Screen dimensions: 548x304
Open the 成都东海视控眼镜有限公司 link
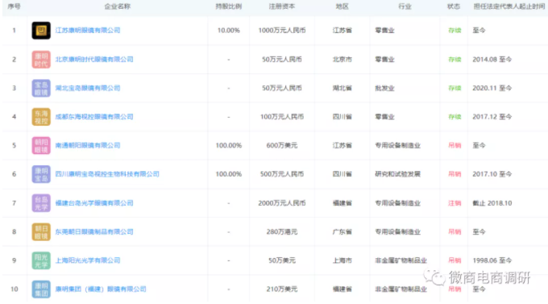tap(94, 117)
